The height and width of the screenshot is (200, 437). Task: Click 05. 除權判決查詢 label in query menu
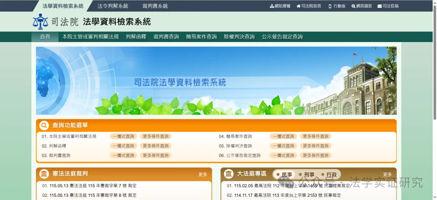(x=235, y=146)
